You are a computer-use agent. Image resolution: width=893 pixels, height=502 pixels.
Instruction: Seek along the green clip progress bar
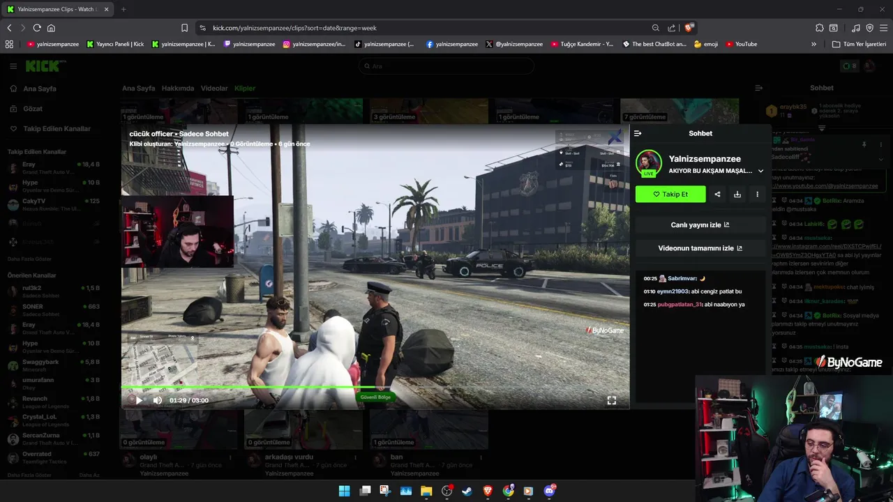pos(375,388)
